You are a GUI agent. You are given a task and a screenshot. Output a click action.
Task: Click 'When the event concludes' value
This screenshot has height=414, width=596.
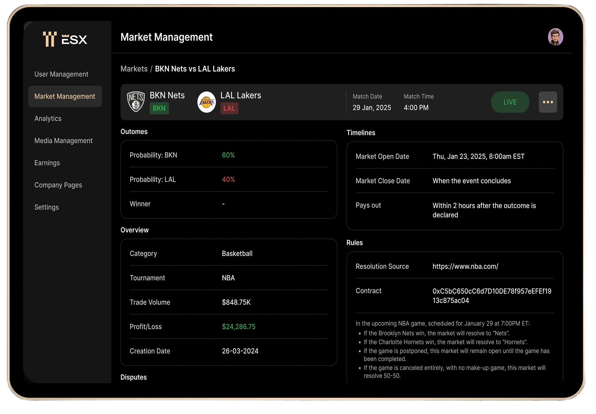pos(472,181)
